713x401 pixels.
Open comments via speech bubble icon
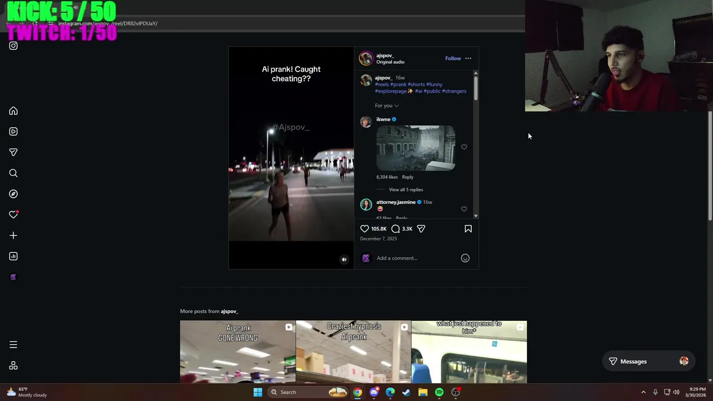click(395, 228)
